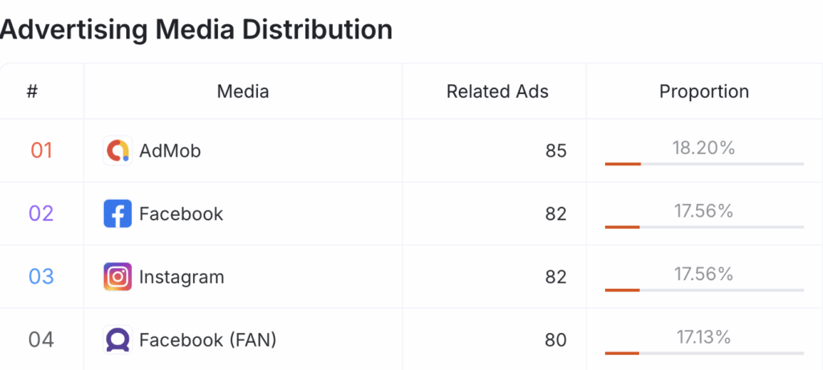The height and width of the screenshot is (370, 823).
Task: Click AdMob related ads count 85
Action: coord(556,151)
